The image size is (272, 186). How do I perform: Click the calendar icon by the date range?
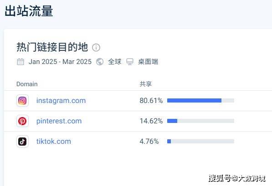pyautogui.click(x=21, y=62)
